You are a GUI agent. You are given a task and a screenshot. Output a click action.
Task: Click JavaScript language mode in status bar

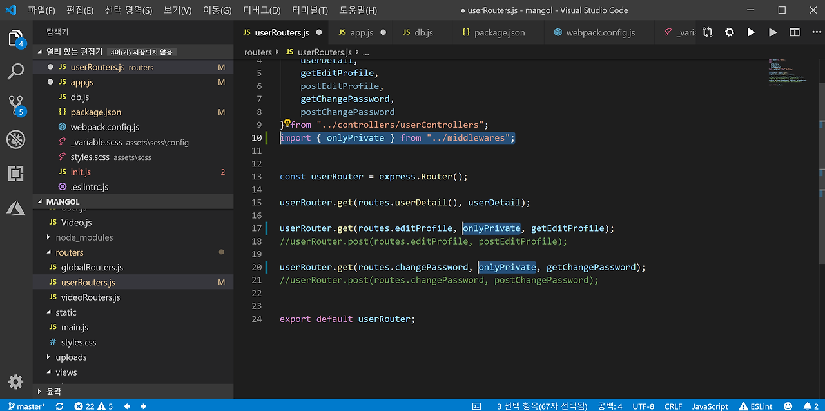[710, 406]
